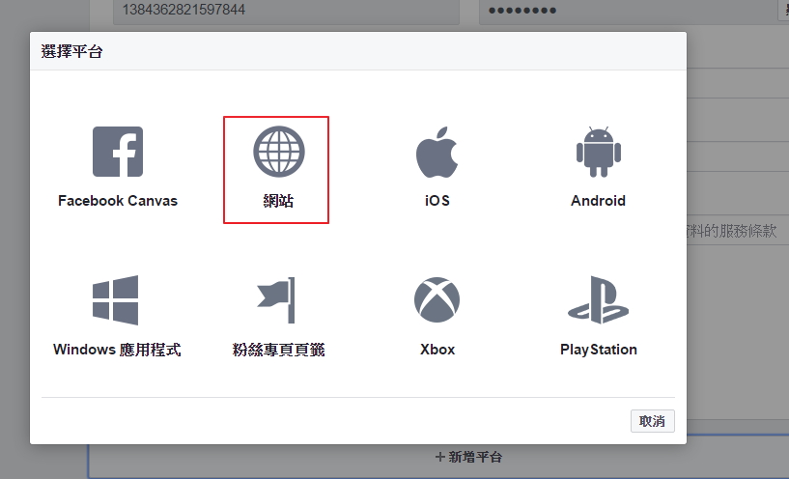
Task: Click the Android label text
Action: coord(599,201)
